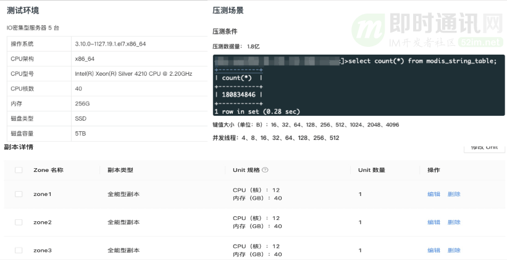
Task: Click the select count(*) SQL statement
Action: pyautogui.click(x=422, y=61)
